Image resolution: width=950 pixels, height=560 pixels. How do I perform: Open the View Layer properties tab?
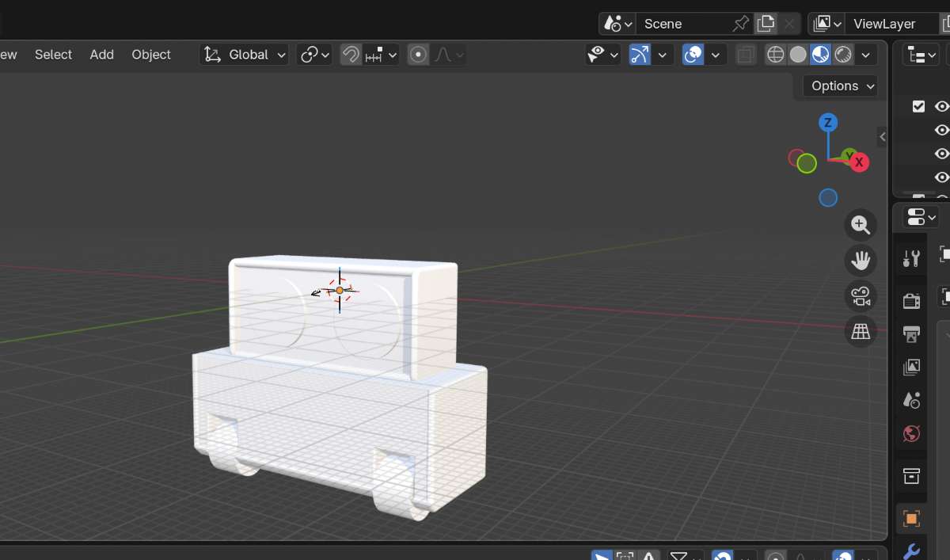911,367
